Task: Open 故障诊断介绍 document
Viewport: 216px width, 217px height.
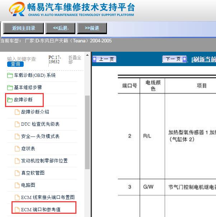Action: pyautogui.click(x=35, y=112)
